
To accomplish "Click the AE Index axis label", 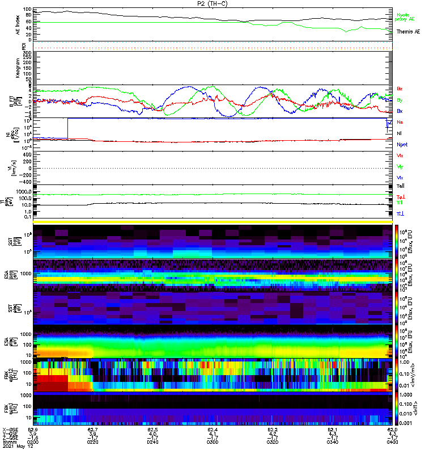I will click(18, 25).
